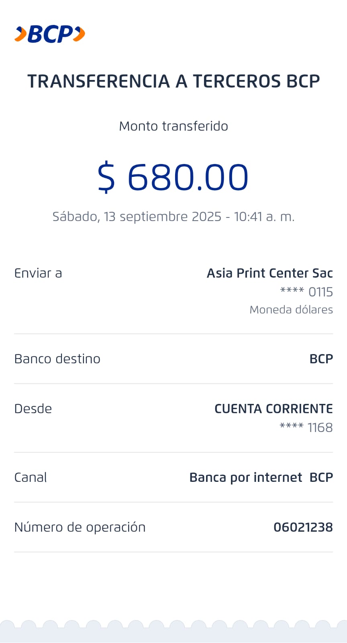Click the Enviar a label
347x643 pixels.
(x=38, y=273)
